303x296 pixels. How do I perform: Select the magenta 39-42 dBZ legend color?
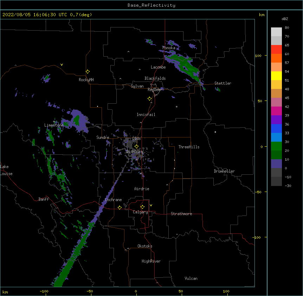(x=276, y=111)
